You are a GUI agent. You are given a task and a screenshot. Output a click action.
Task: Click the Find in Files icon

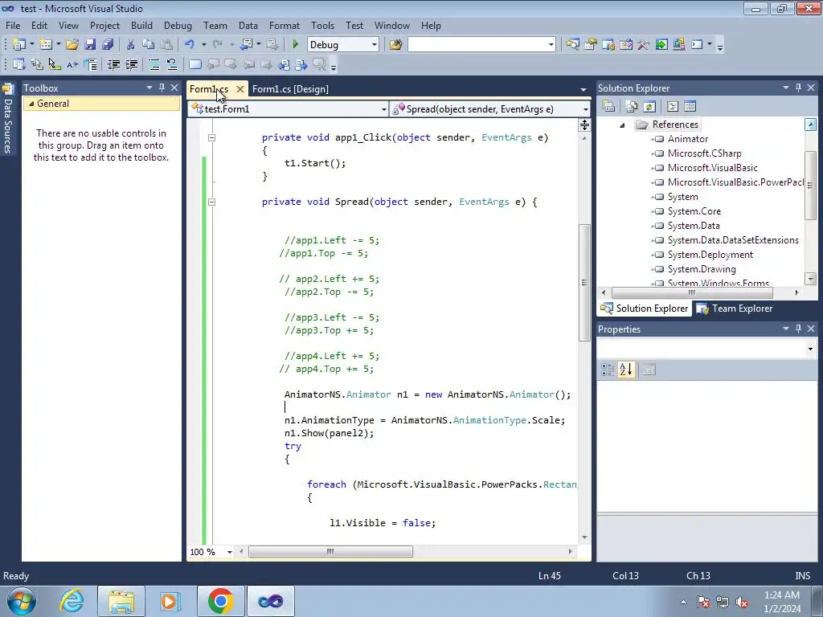[x=395, y=45]
